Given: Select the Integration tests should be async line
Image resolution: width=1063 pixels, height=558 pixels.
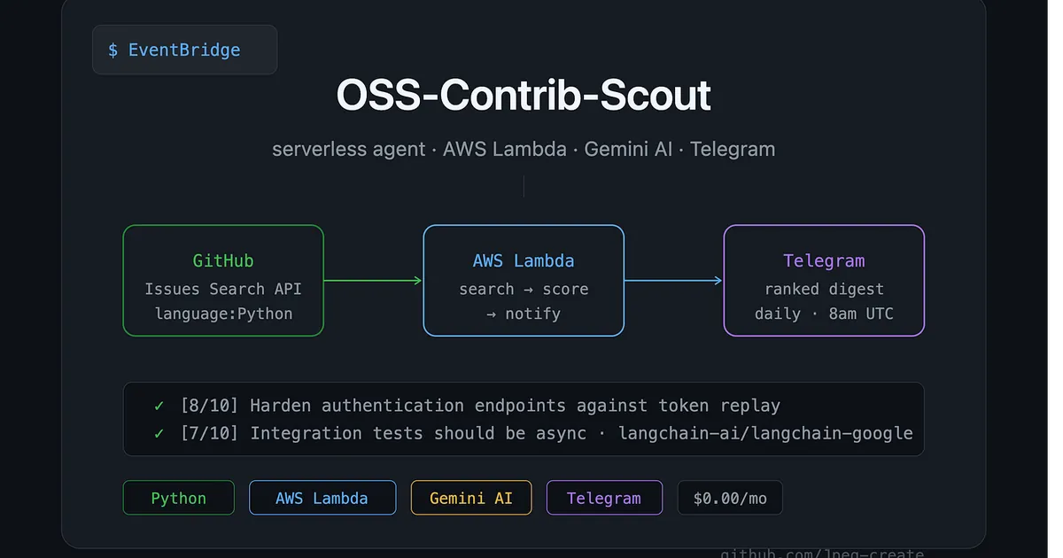Looking at the screenshot, I should pos(547,433).
